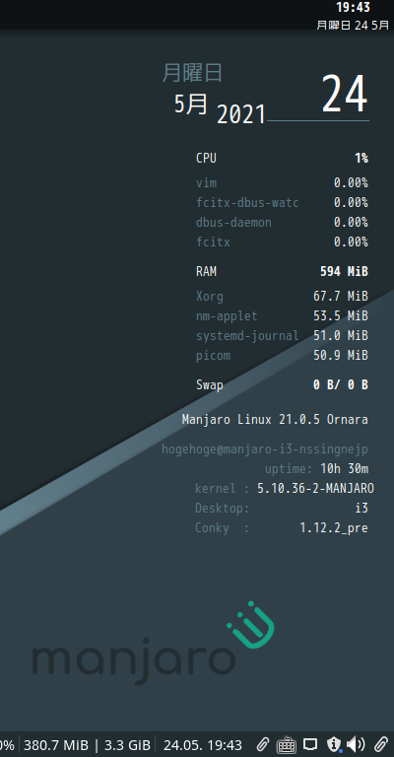Click the 5月 month text in Conky

191,103
